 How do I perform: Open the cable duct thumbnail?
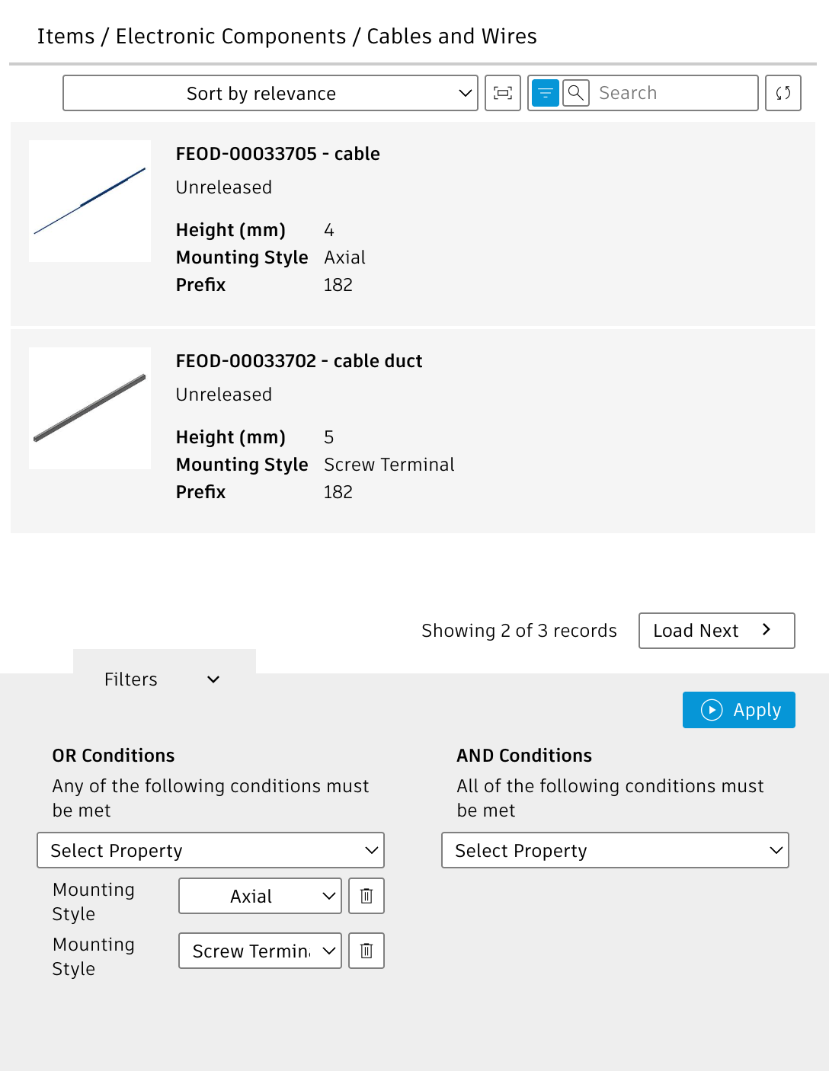pyautogui.click(x=90, y=408)
